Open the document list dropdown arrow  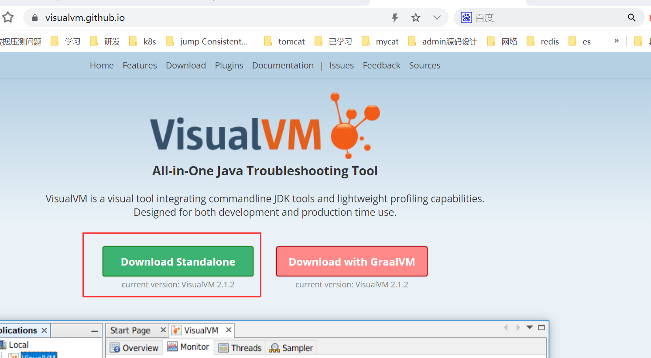pyautogui.click(x=530, y=327)
